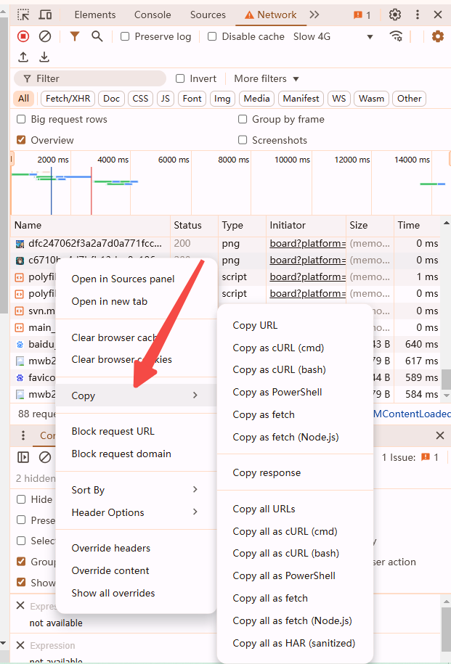The width and height of the screenshot is (451, 664).
Task: Select Block request URL menu item
Action: pyautogui.click(x=113, y=431)
